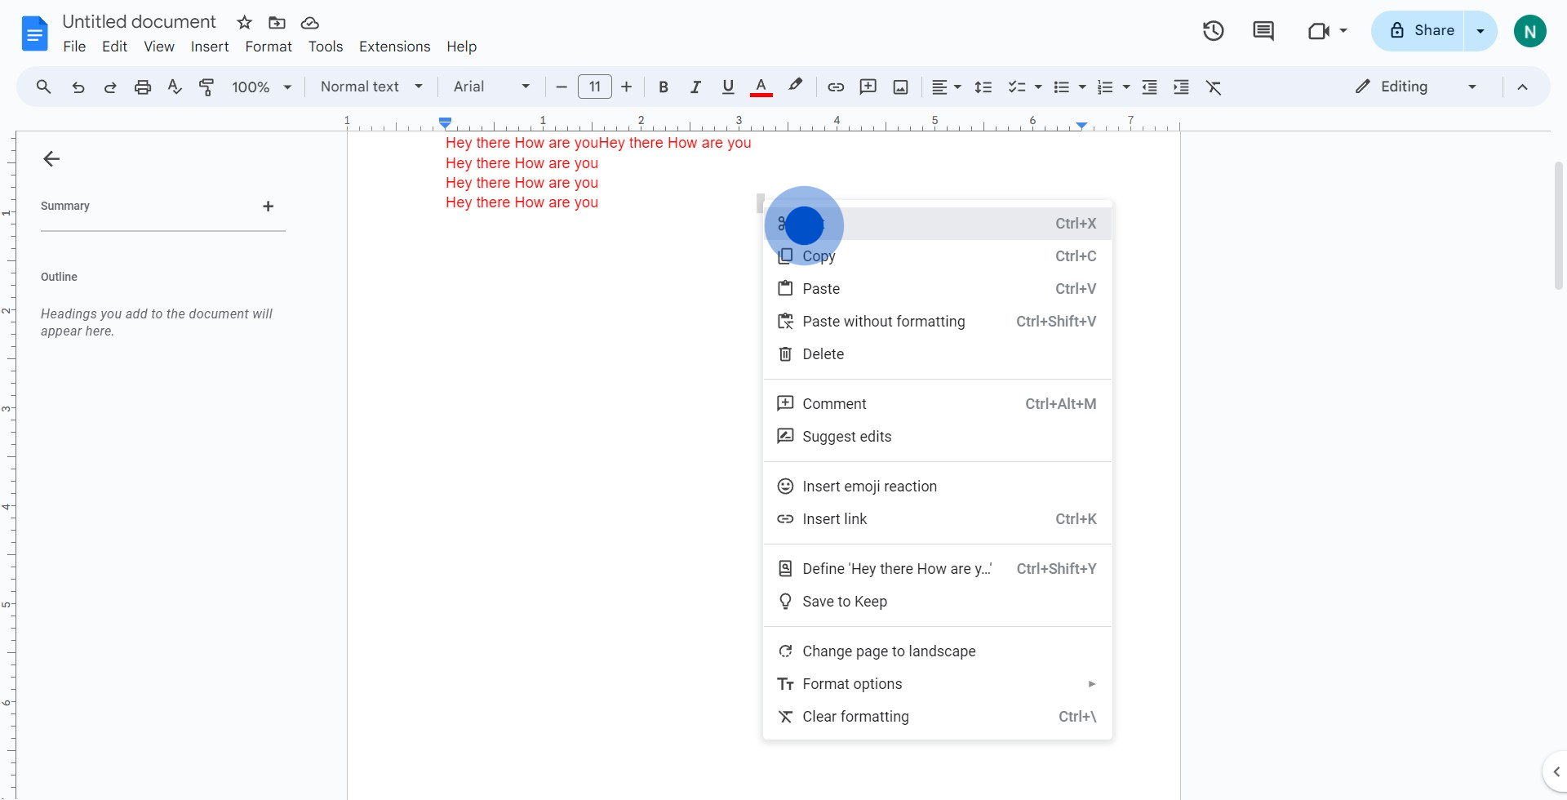Image resolution: width=1567 pixels, height=800 pixels.
Task: Open the Editing mode dropdown
Action: point(1416,87)
